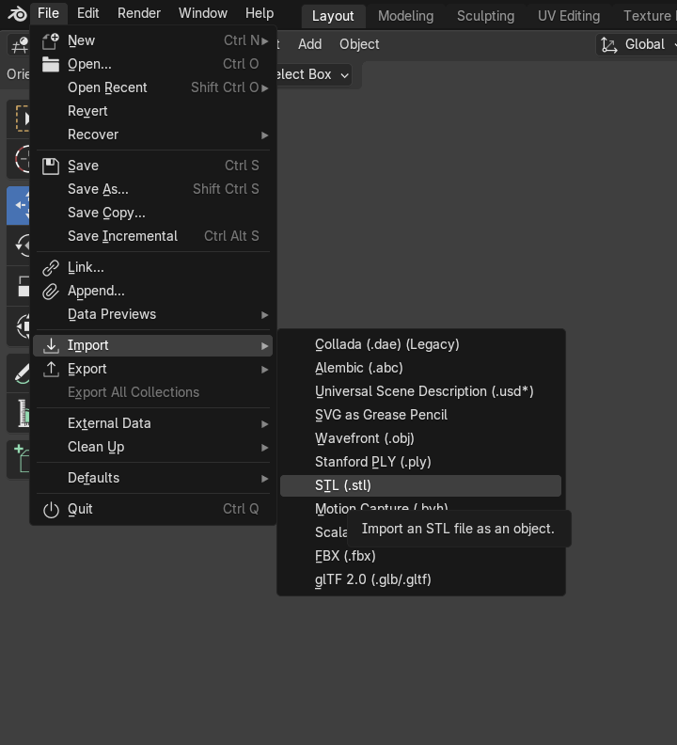Expand the External Data submenu
Viewport: 677px width, 745px height.
pyautogui.click(x=153, y=423)
